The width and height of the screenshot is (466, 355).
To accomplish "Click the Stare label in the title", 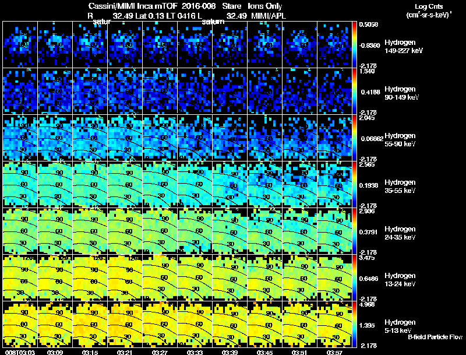I will coord(231,6).
